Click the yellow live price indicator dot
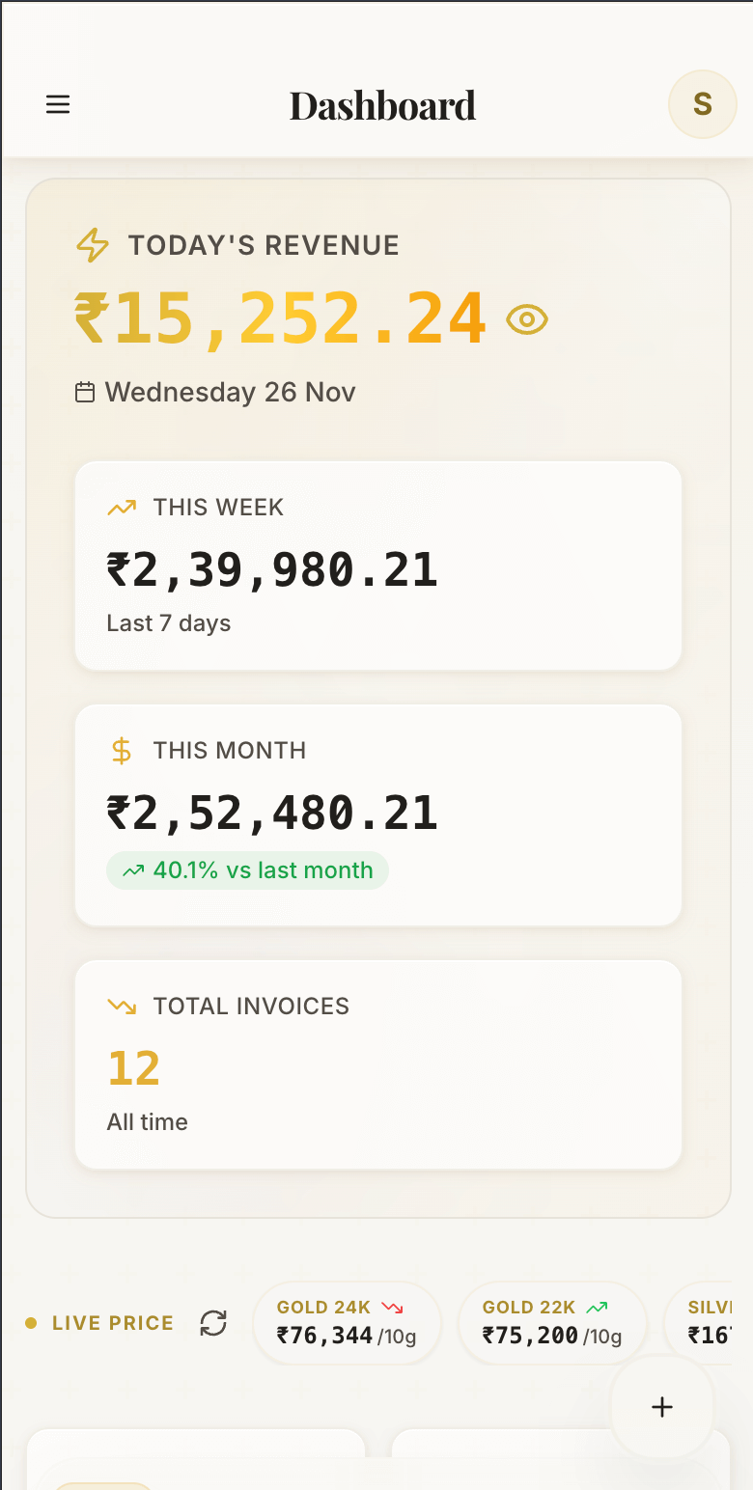Screen dimensions: 753x1490 [x=32, y=1323]
